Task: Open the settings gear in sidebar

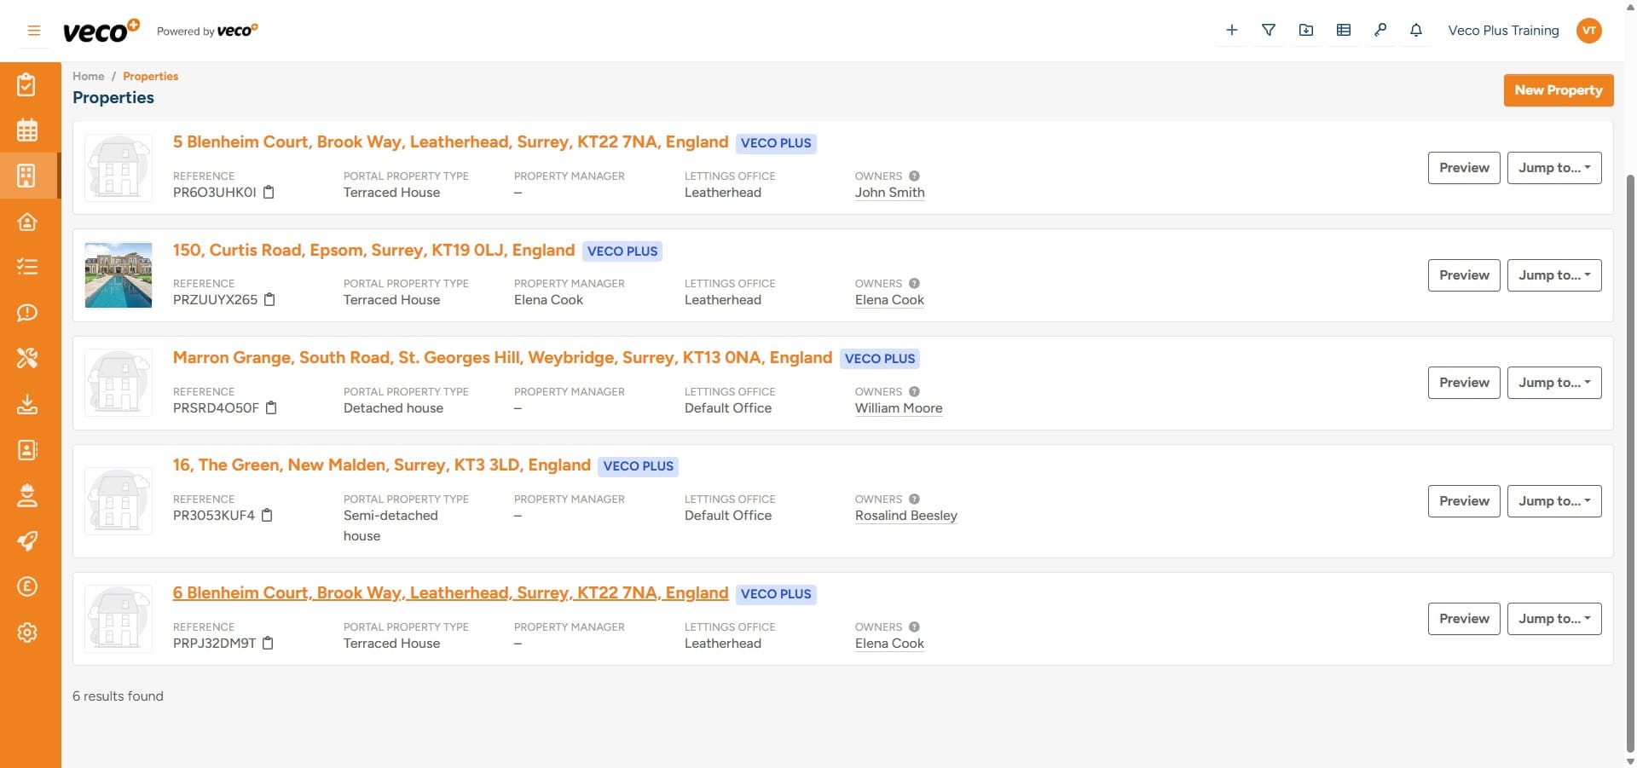Action: [27, 632]
